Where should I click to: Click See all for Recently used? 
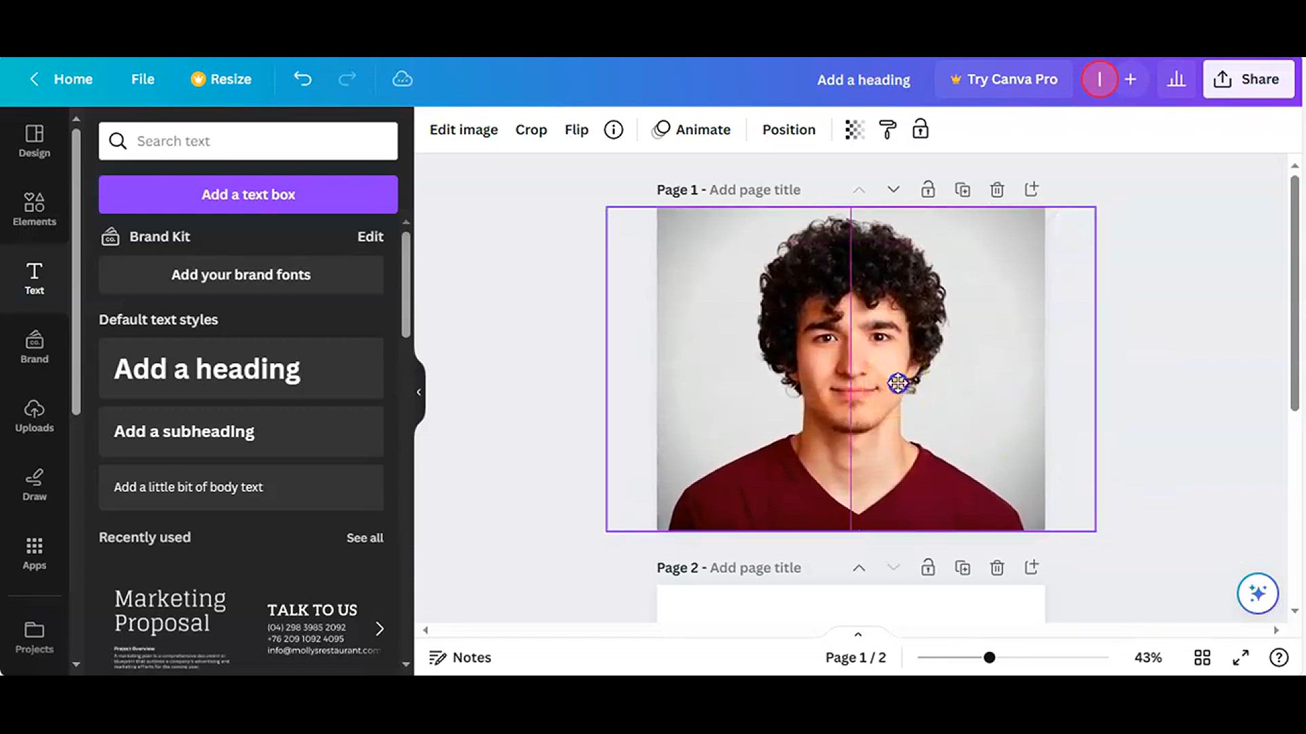pos(365,538)
